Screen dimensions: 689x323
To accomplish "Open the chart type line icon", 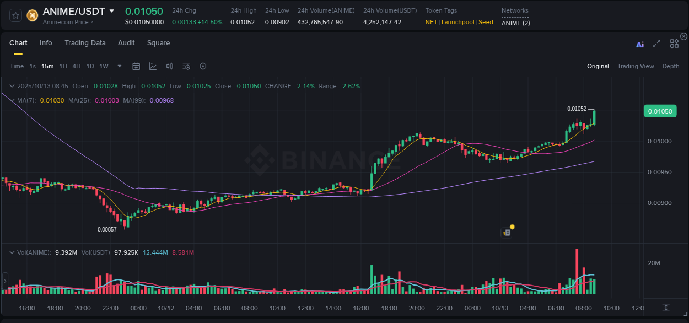I will coord(153,66).
